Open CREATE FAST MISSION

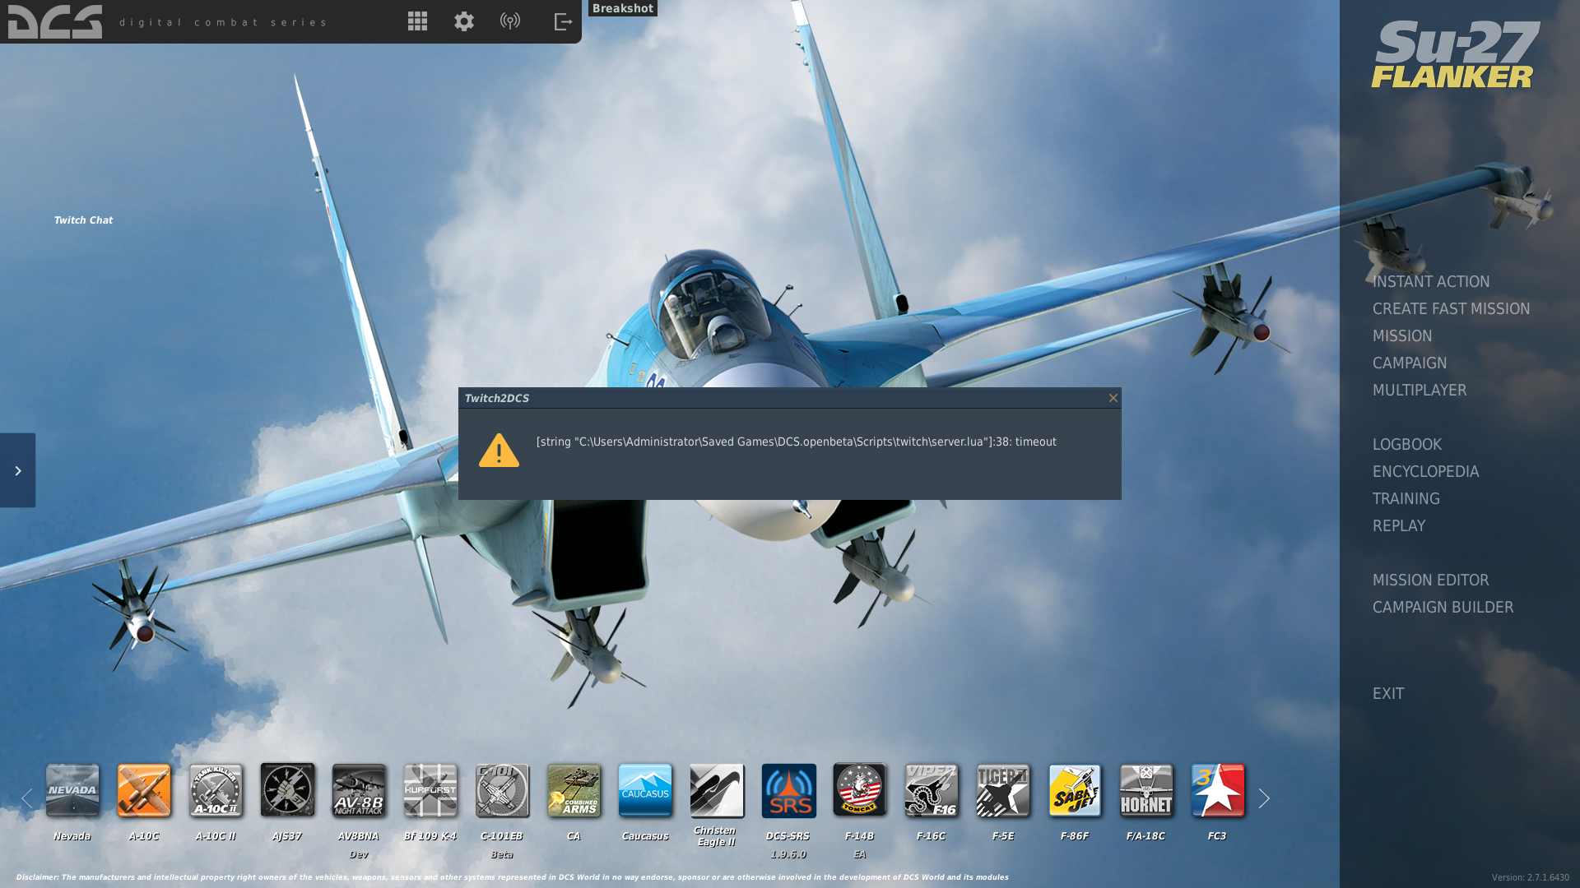1451,309
